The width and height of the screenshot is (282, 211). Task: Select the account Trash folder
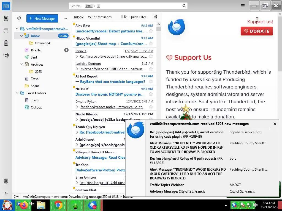click(x=42, y=79)
